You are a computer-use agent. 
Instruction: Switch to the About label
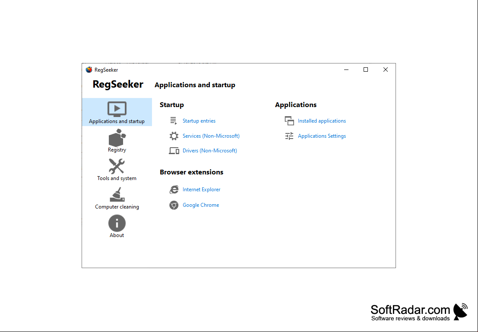tap(117, 235)
